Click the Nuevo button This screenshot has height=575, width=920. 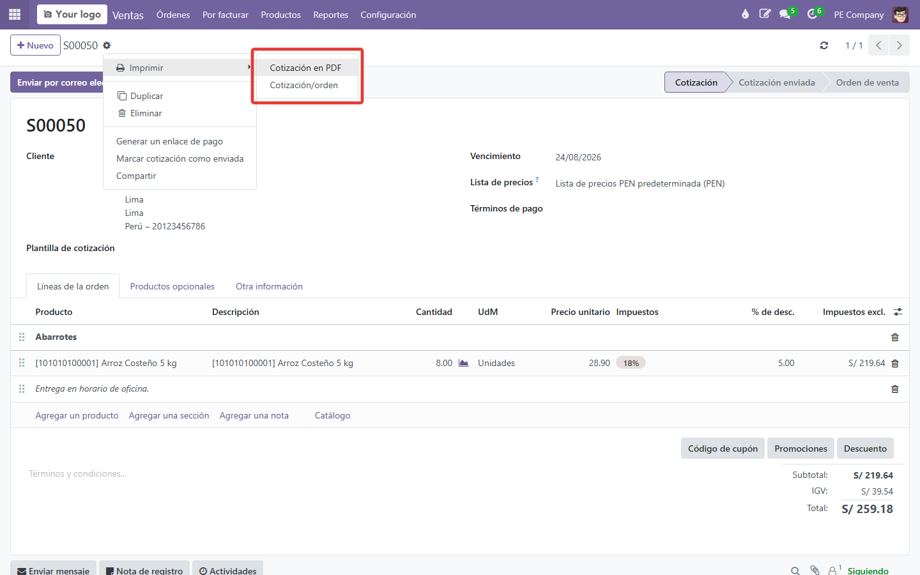click(35, 45)
